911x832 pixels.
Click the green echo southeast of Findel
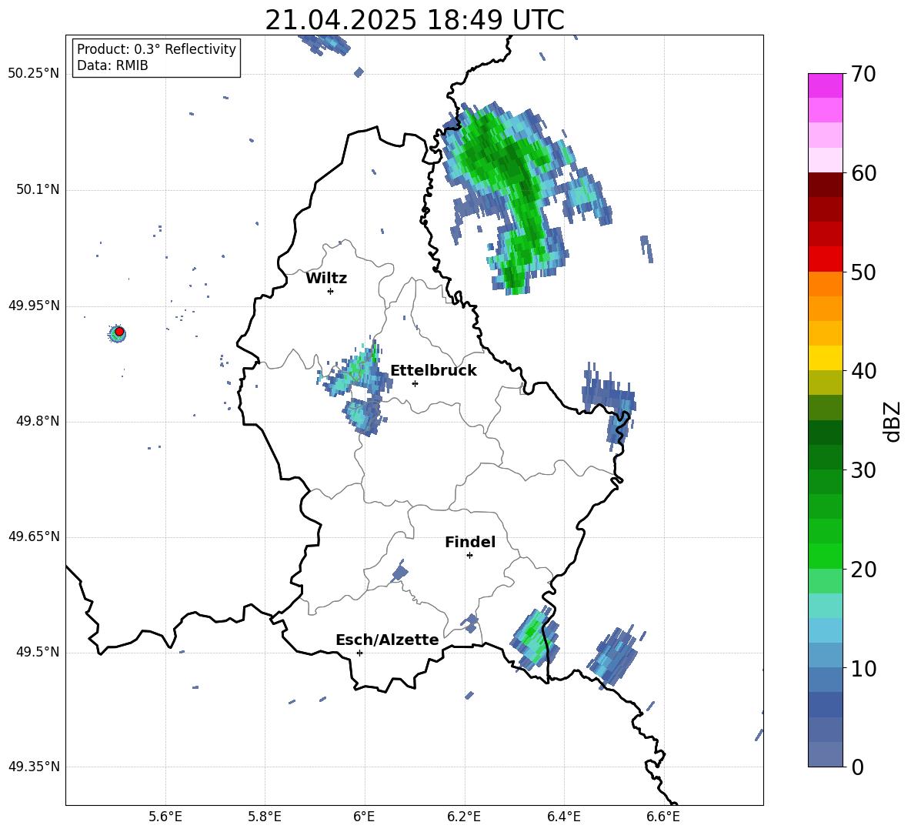click(535, 637)
